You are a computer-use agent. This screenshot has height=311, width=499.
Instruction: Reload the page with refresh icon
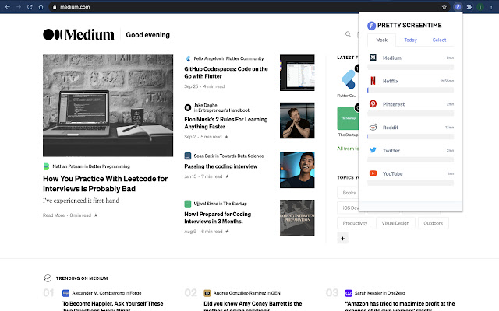pyautogui.click(x=30, y=7)
